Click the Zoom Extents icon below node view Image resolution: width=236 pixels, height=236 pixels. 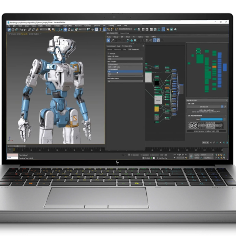tap(221, 143)
